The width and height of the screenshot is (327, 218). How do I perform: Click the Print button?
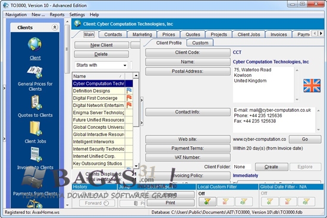[x=171, y=203]
